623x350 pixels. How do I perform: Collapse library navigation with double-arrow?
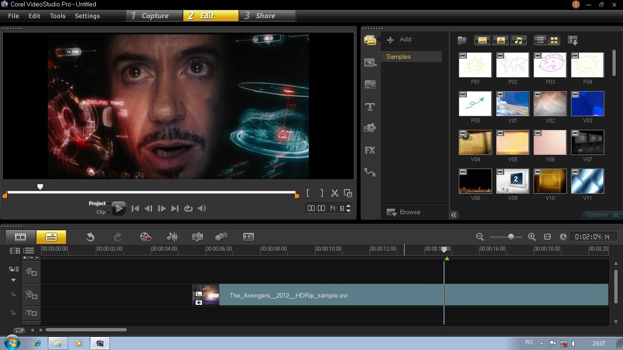454,215
